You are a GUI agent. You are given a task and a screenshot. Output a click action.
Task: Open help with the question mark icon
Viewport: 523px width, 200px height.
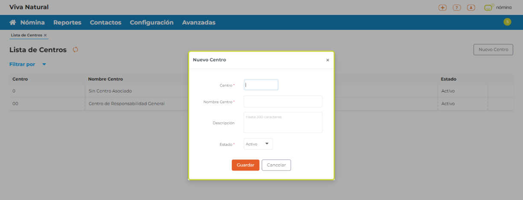pyautogui.click(x=457, y=8)
